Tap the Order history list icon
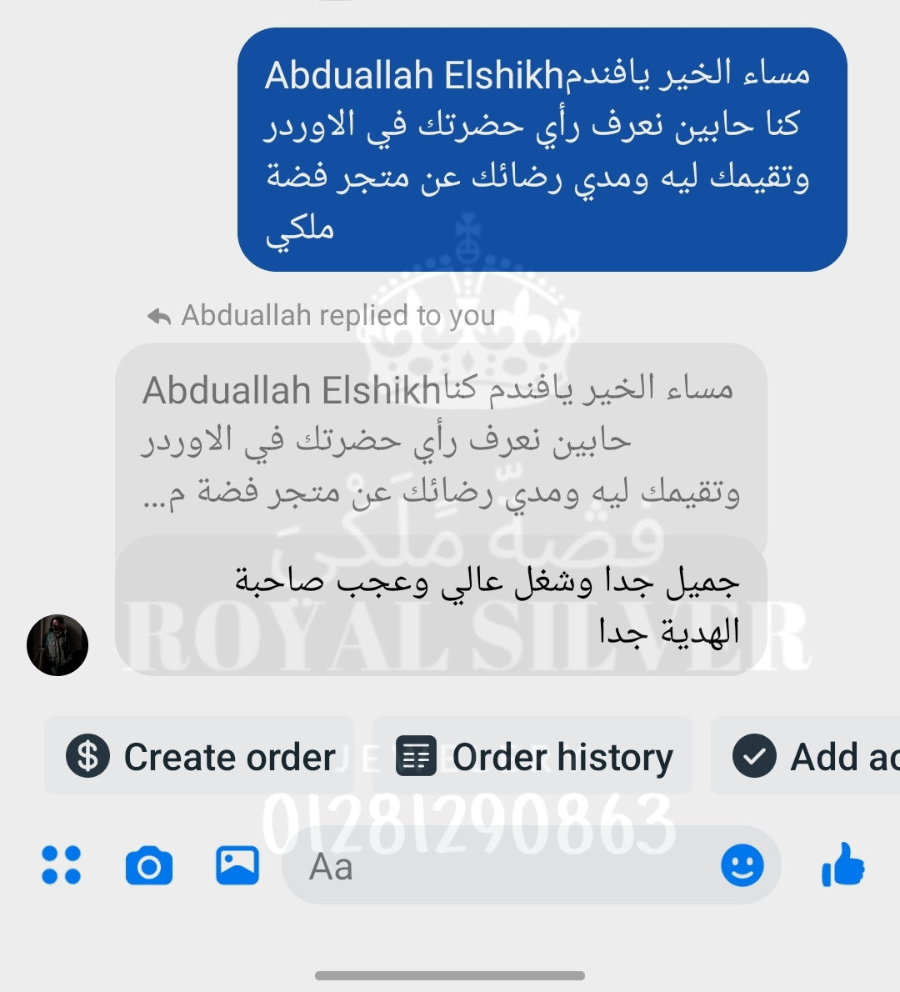 coord(416,756)
